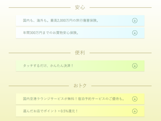Open the text ポイント+0.5%還元！

click(x=61, y=111)
